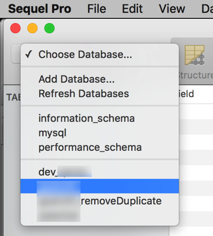Select the information_schema database
The width and height of the screenshot is (213, 236).
99,118
